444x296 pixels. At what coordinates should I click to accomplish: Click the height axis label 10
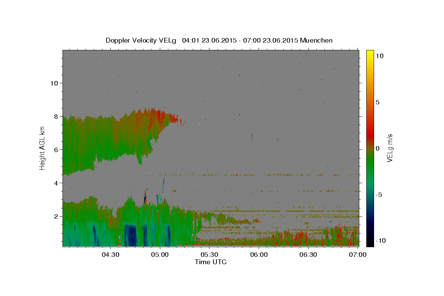coord(54,83)
